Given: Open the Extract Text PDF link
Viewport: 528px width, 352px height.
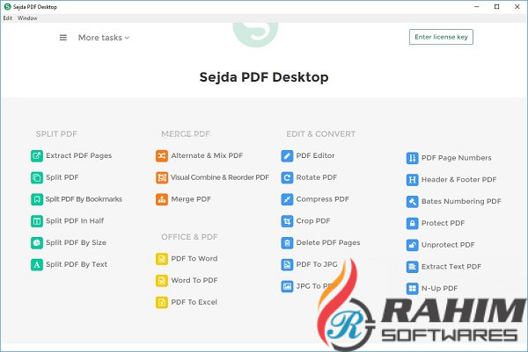Looking at the screenshot, I should pyautogui.click(x=451, y=267).
